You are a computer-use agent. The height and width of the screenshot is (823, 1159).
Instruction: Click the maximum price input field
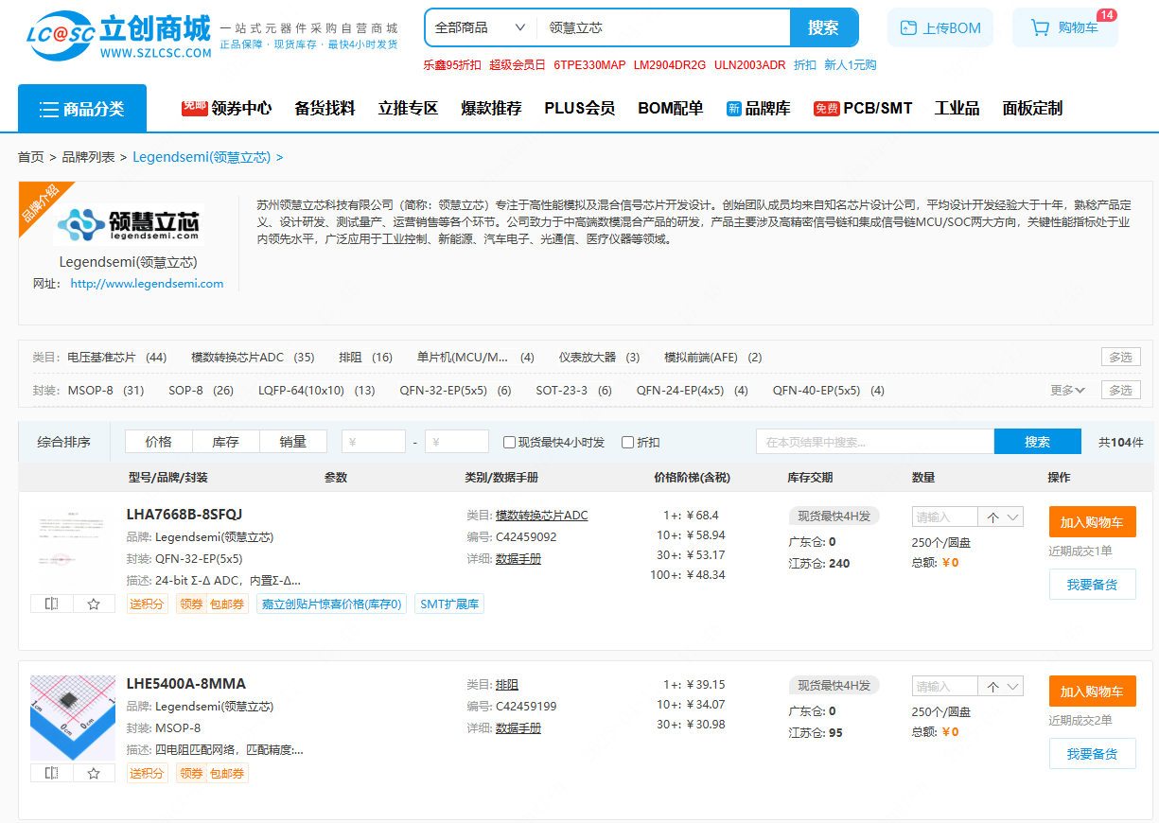(x=457, y=442)
